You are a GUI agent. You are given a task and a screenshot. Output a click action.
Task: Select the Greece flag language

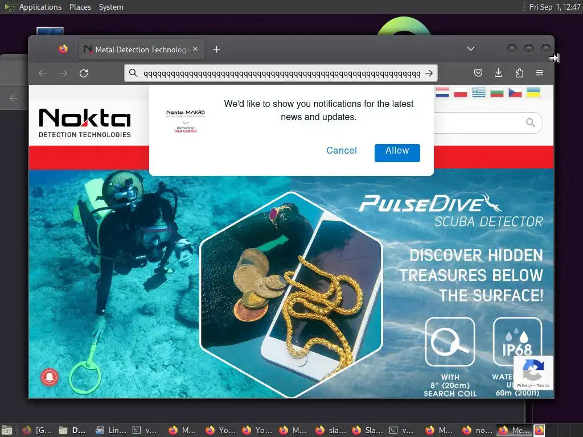(478, 92)
